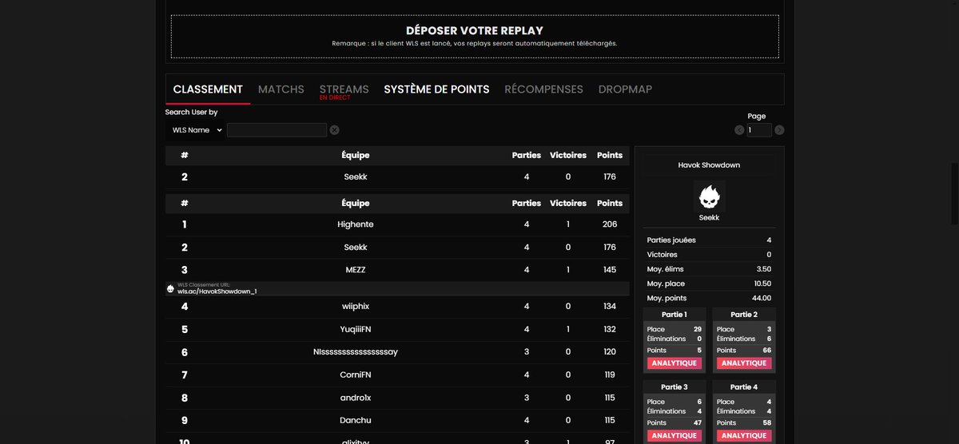This screenshot has height=444, width=959.
Task: Switch to the Récompenses tab
Action: tap(543, 89)
